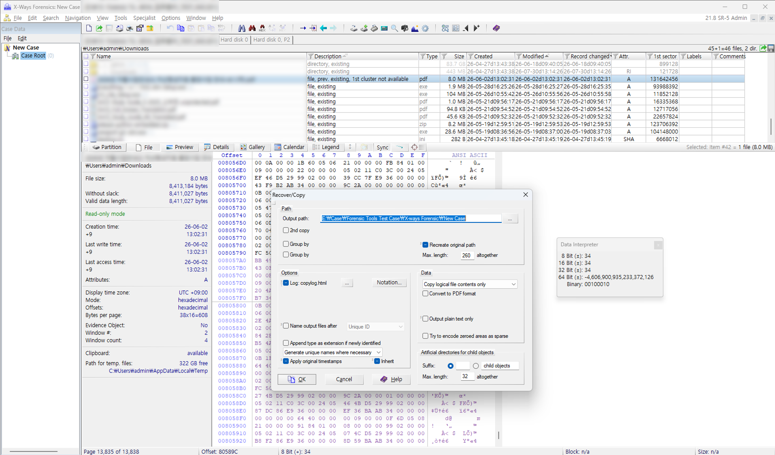Viewport: 775px width, 455px height.
Task: Click the Copy block toolbar icon
Action: coord(181,28)
